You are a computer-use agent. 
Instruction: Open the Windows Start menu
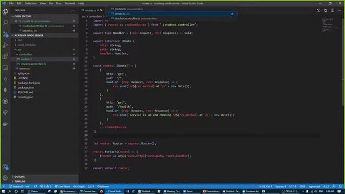pos(3,191)
